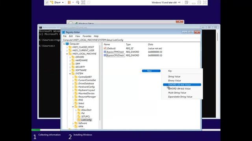The height and width of the screenshot is (141, 252).
Task: Select CurrentControlSet folder icon
Action: 76,80
